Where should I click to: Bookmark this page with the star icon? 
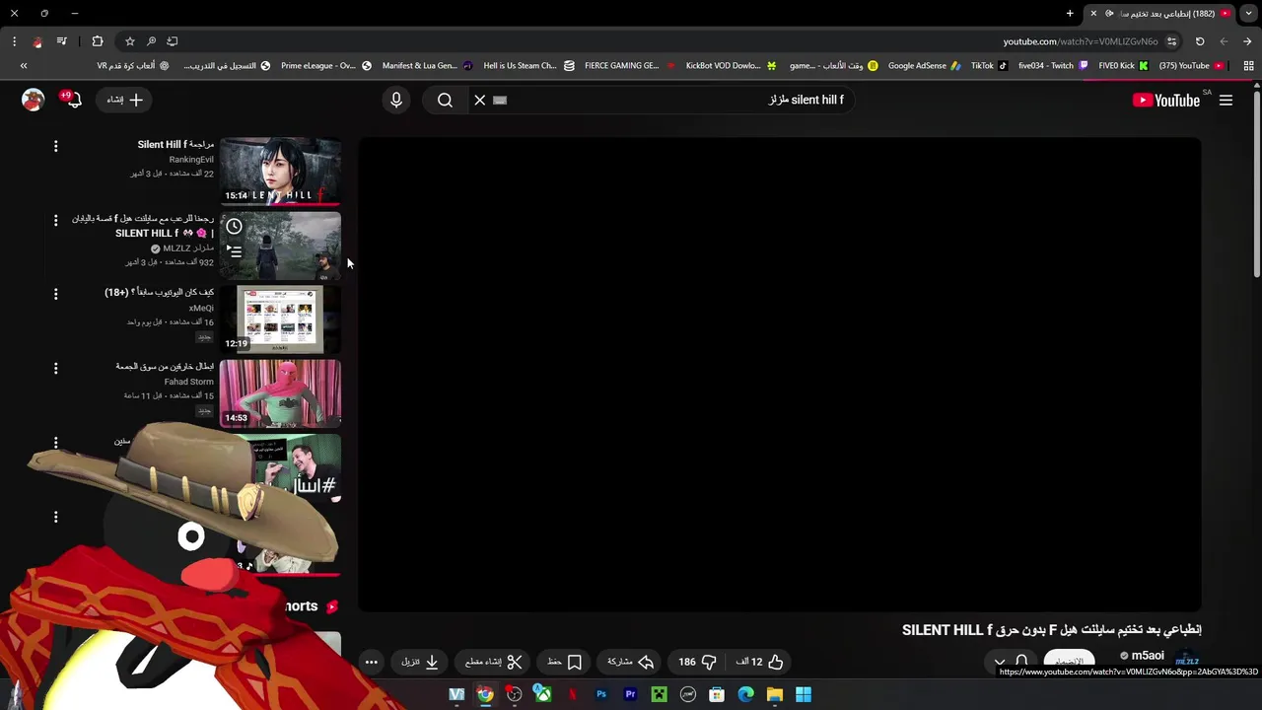129,41
